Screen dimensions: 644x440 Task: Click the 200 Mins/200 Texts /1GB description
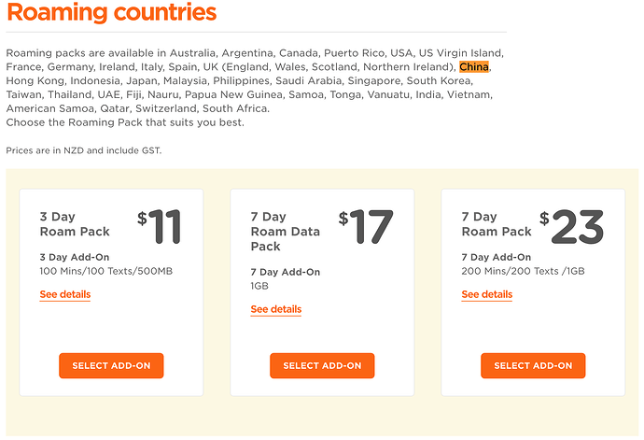523,271
